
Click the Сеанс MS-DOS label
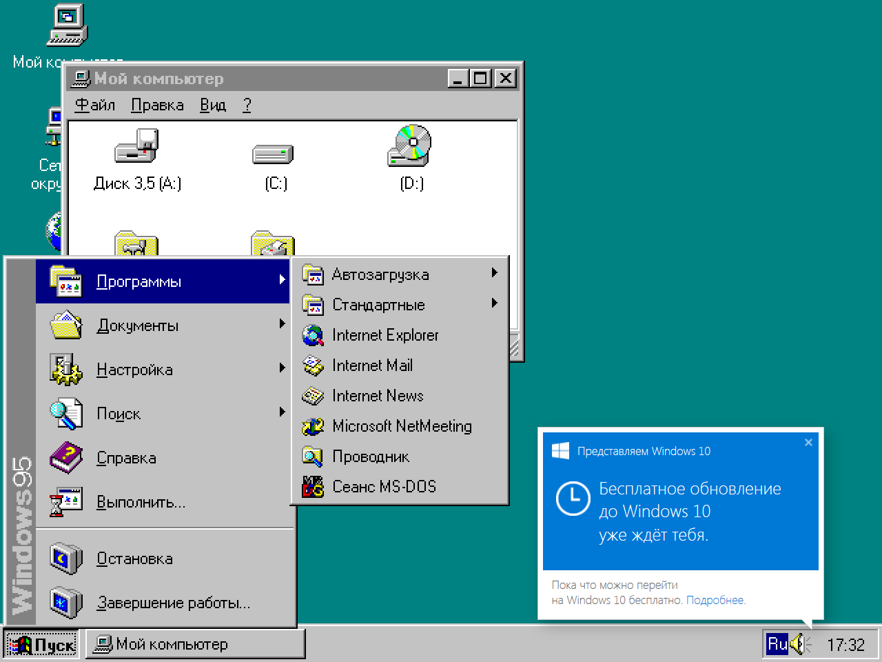[x=384, y=487]
